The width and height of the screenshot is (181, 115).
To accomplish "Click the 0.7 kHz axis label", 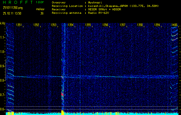I will pyautogui.click(x=2, y=95).
